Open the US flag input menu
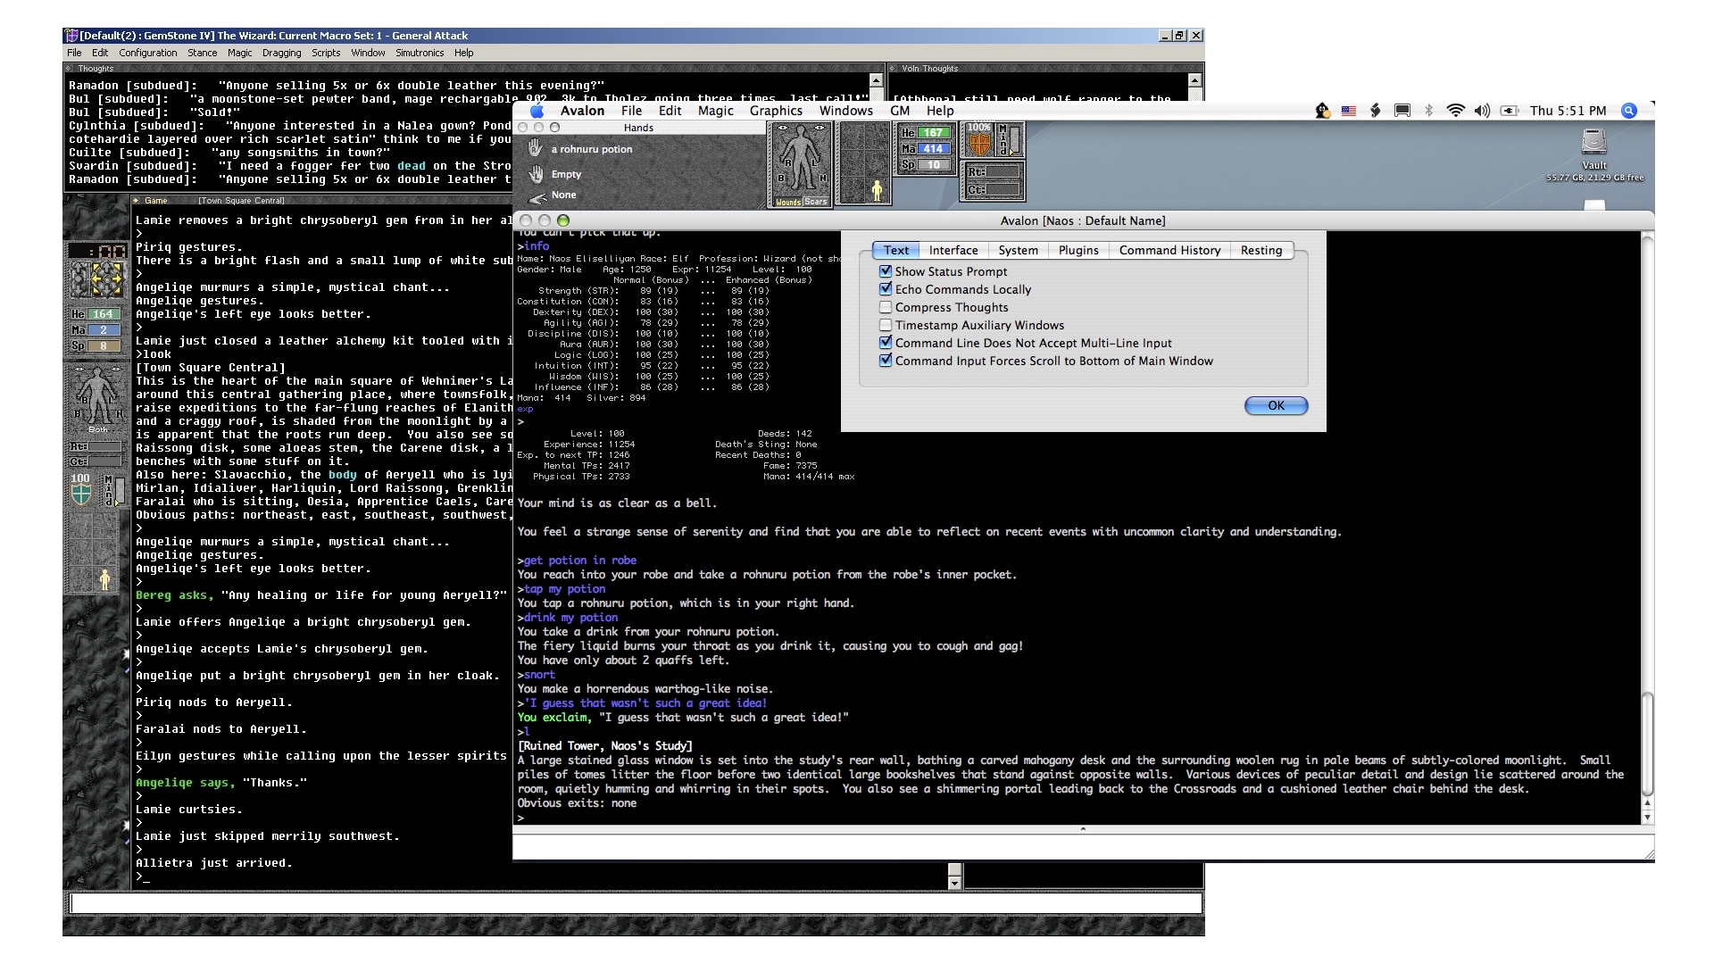The image size is (1714, 964). (1349, 111)
